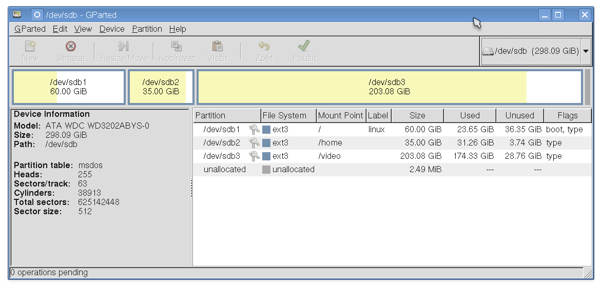Click ext3 color swatch for /dev/sdb2

[266, 143]
